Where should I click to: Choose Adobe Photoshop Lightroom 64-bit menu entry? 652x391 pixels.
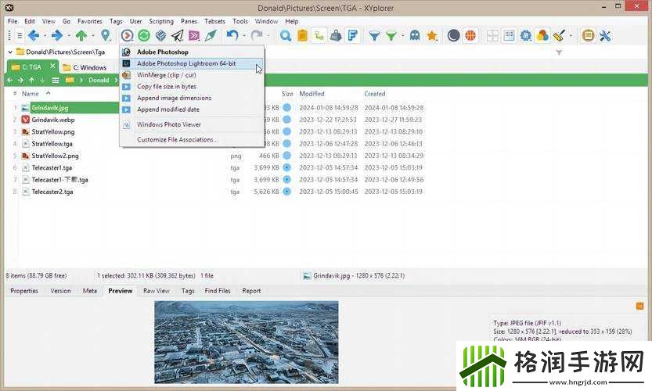click(186, 63)
